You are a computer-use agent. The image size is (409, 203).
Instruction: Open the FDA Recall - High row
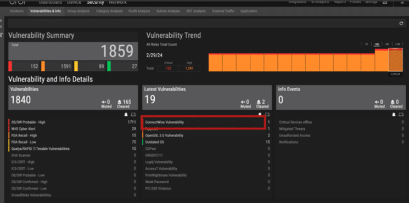(x=72, y=136)
